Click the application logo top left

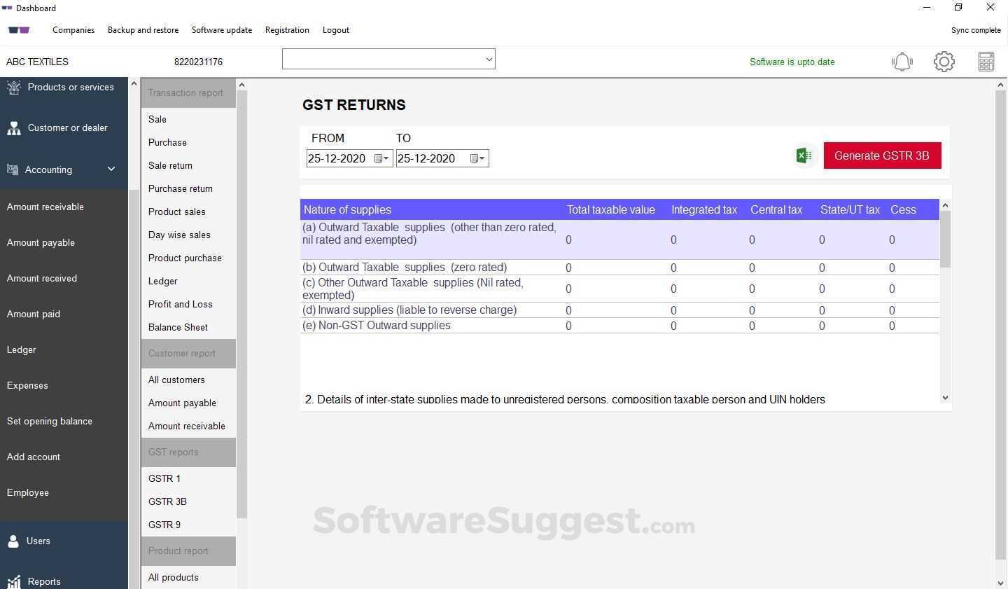coord(18,30)
